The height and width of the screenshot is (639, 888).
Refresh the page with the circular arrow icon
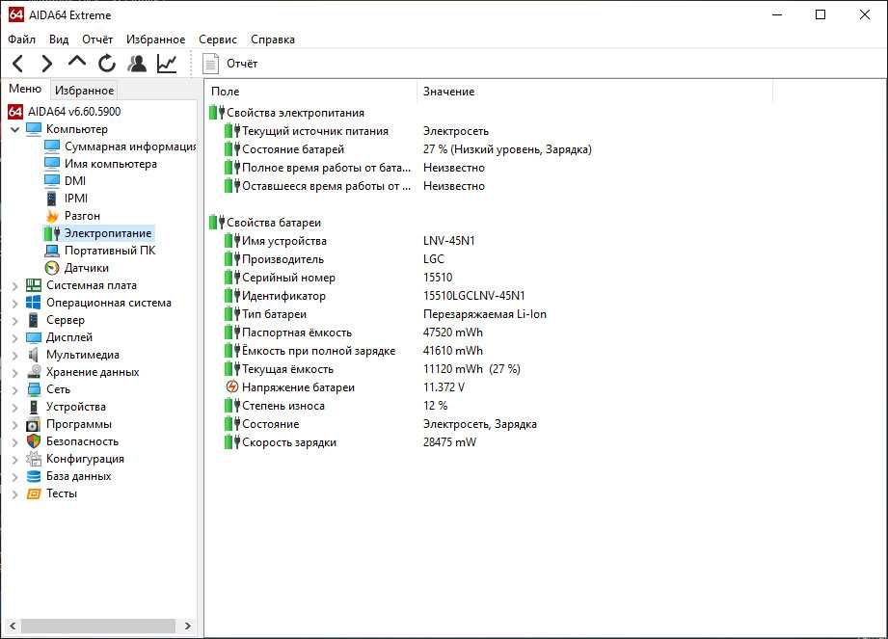106,64
